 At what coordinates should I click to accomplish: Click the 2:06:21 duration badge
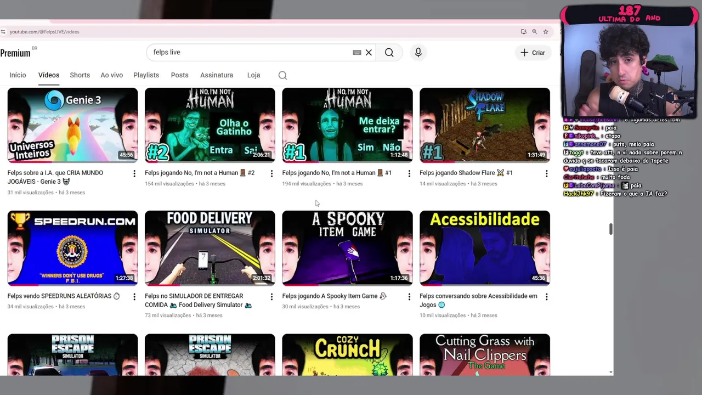(x=262, y=155)
